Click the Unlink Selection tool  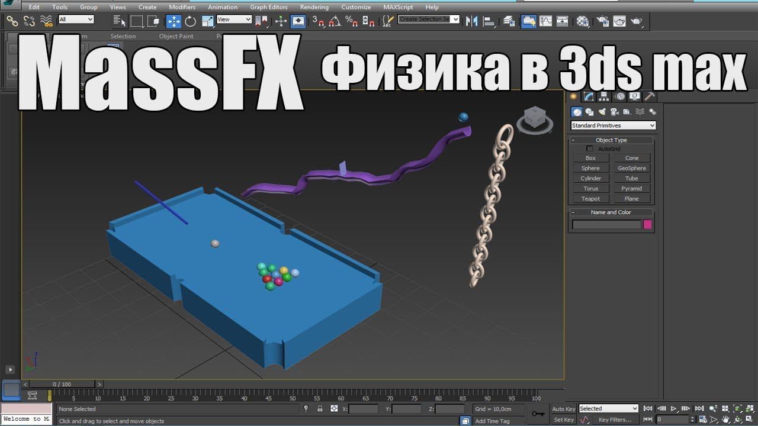[29, 21]
